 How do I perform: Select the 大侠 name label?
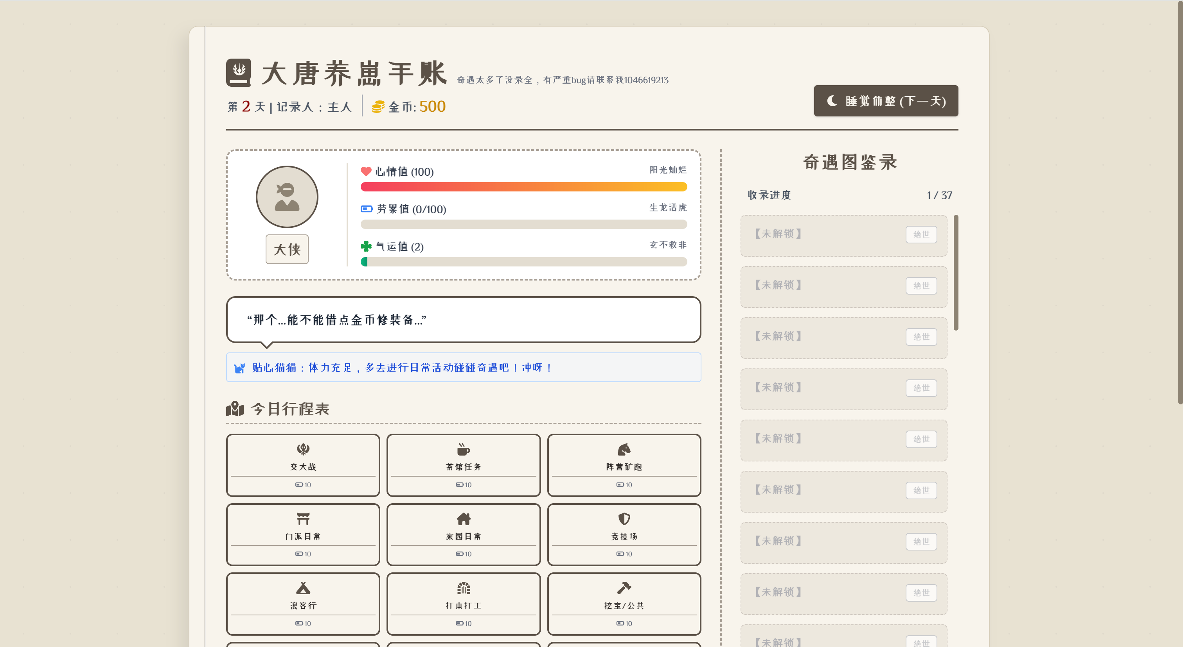[287, 249]
